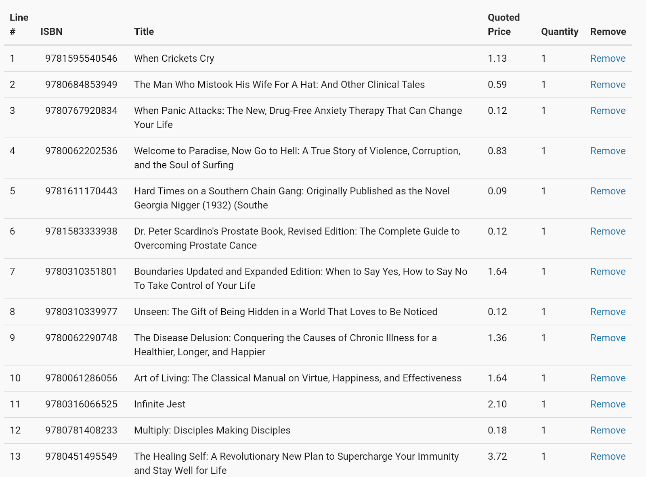This screenshot has width=646, height=477.
Task: Remove Art of Living line item
Action: coord(608,378)
